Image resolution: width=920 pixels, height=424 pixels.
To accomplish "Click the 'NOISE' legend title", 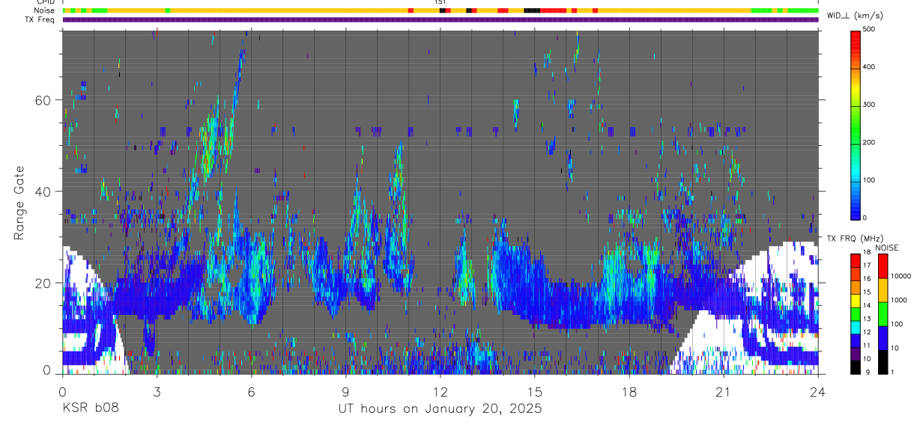I will (886, 248).
